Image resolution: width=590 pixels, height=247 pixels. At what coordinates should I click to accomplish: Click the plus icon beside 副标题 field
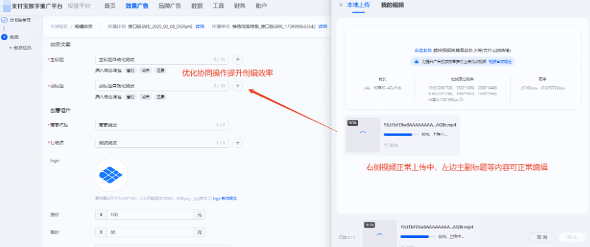[x=238, y=86]
